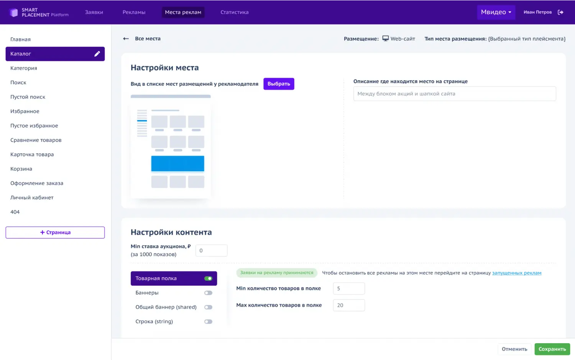Click the Smart Placement logo icon
This screenshot has height=360, width=575.
pos(14,12)
